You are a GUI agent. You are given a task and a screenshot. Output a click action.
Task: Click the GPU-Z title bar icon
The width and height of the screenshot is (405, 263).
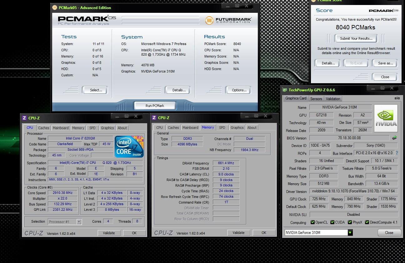(x=285, y=90)
